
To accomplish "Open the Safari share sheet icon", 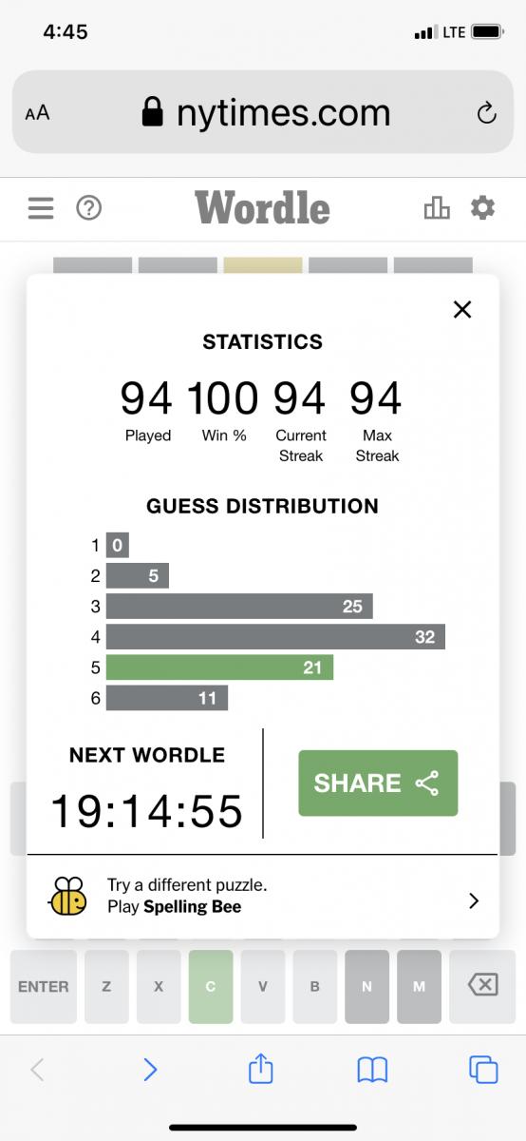I will (x=260, y=1069).
